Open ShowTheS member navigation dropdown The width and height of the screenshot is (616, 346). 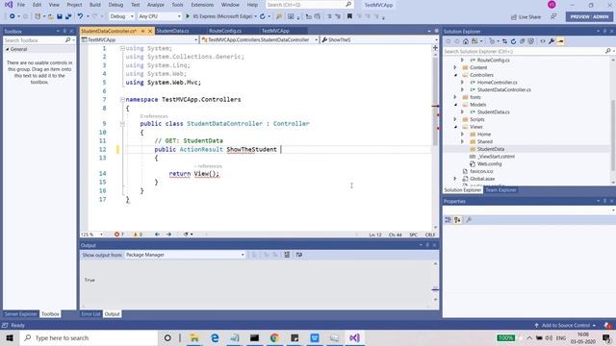click(379, 39)
